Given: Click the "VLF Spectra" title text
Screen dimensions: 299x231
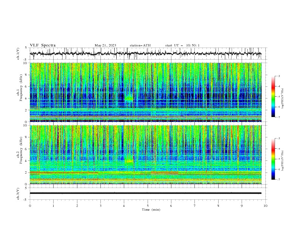Looking at the screenshot, I should (43, 45).
